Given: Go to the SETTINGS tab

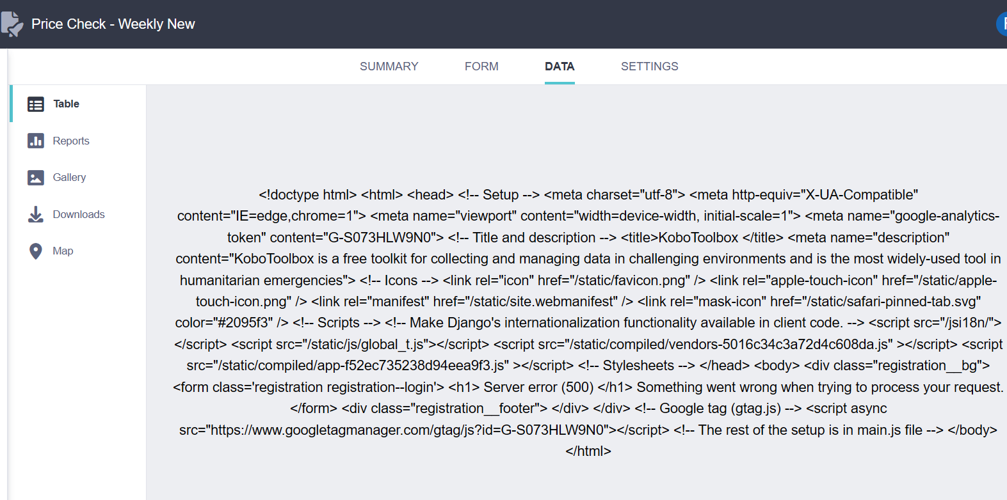Looking at the screenshot, I should [649, 66].
